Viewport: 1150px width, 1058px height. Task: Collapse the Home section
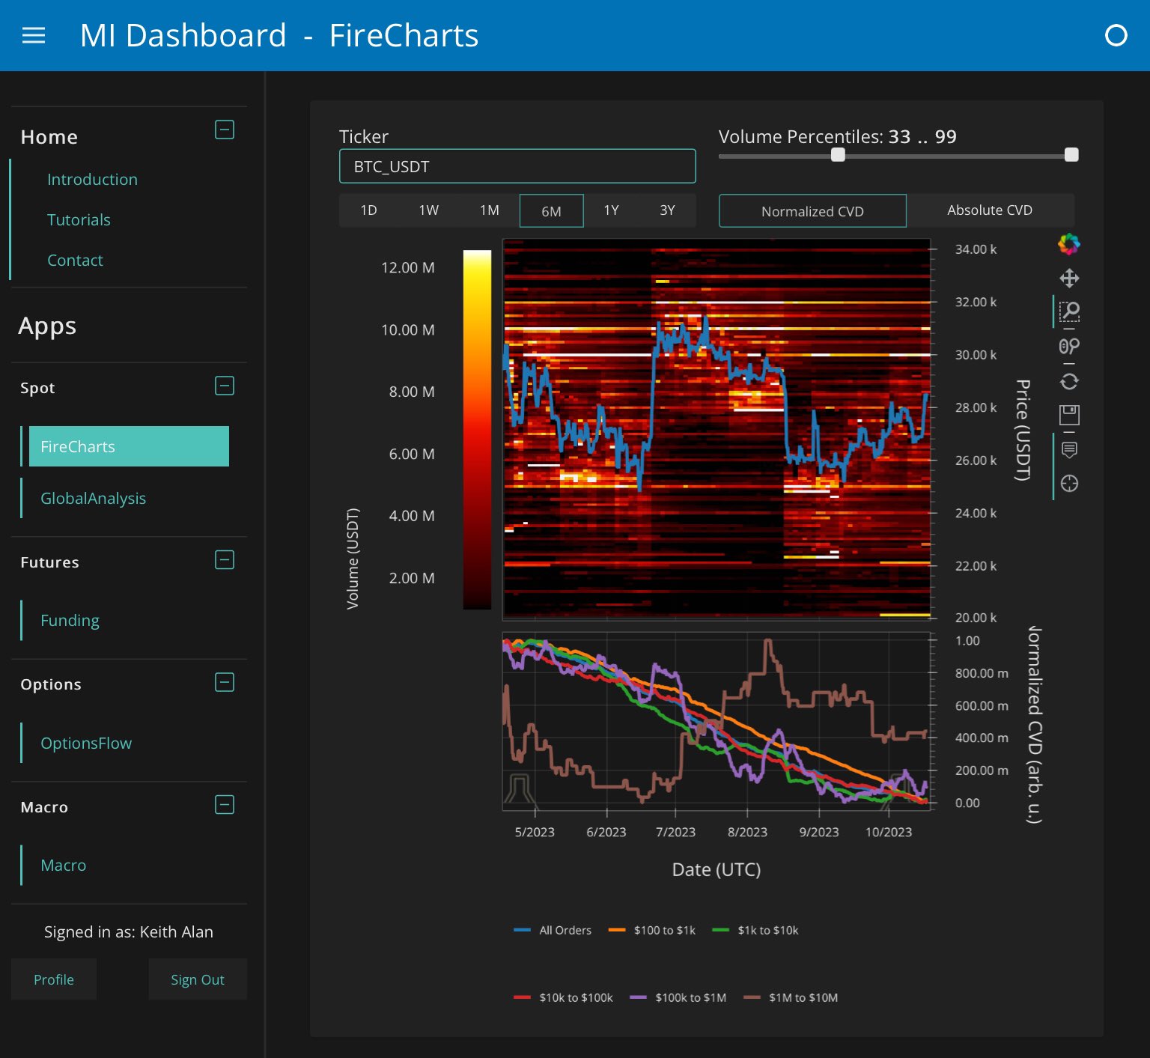click(225, 130)
